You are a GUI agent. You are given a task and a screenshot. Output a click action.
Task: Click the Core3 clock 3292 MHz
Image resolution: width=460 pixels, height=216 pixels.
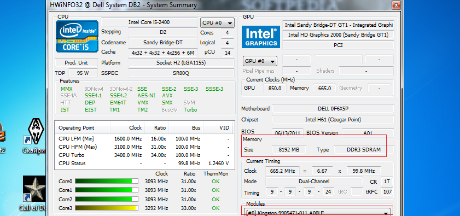[x=156, y=208]
